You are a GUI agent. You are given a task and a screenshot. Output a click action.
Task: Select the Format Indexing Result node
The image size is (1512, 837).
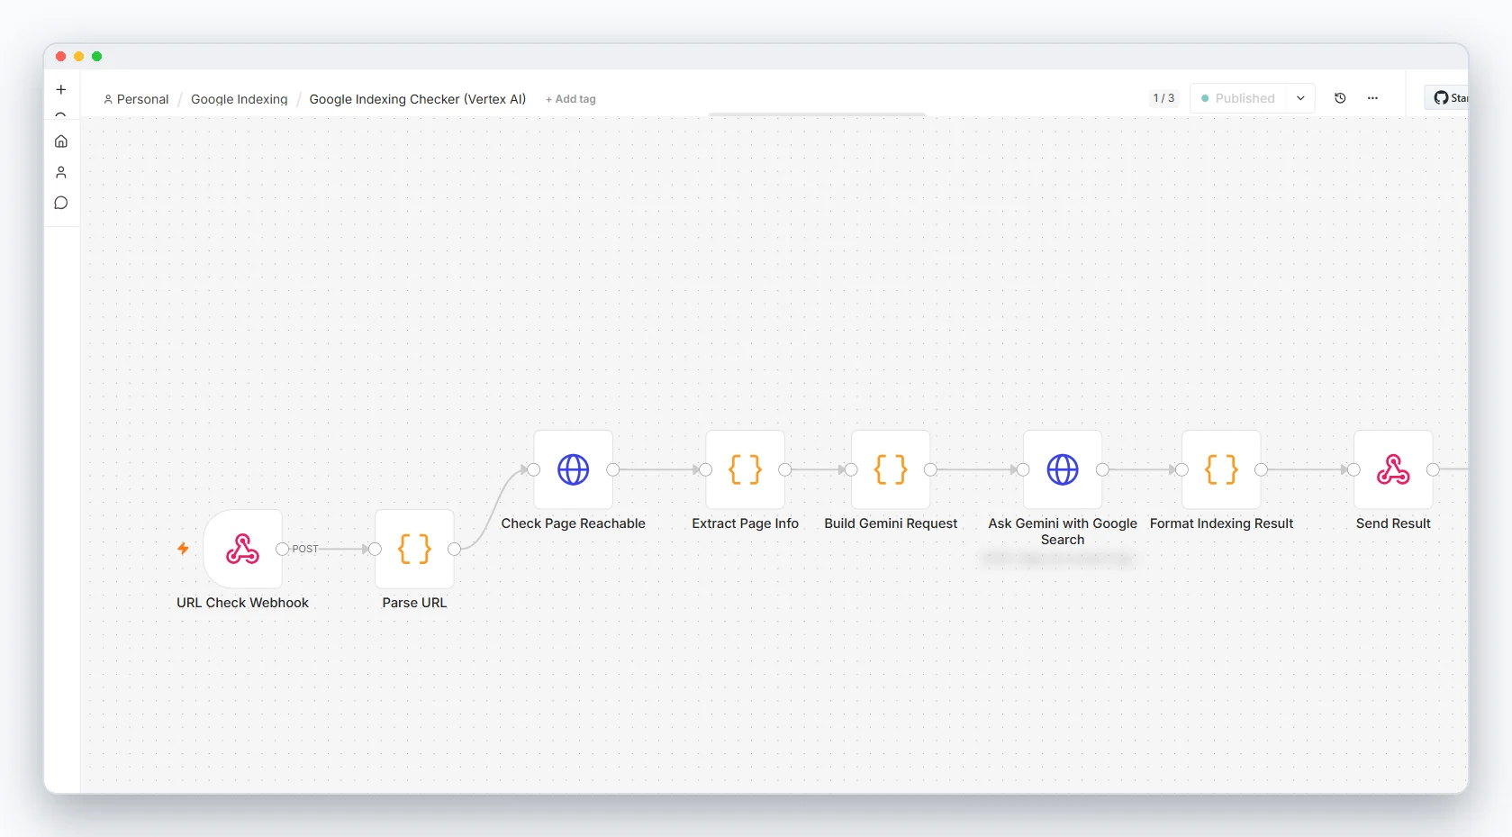click(1221, 469)
